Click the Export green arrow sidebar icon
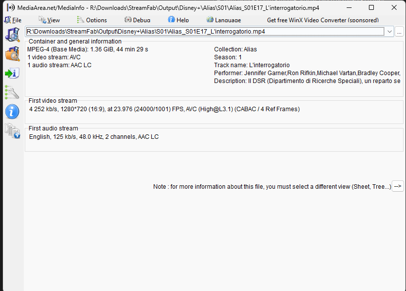This screenshot has width=406, height=291. [12, 73]
